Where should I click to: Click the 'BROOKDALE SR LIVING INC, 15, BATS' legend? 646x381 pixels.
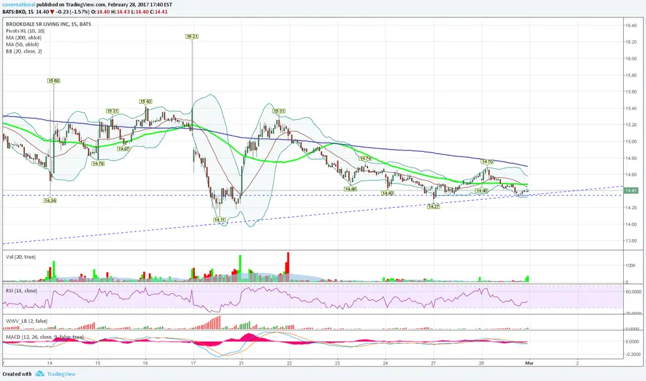click(49, 24)
